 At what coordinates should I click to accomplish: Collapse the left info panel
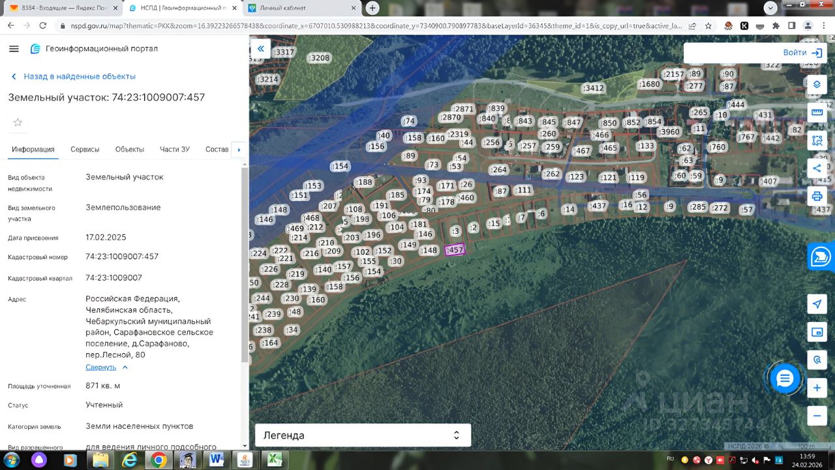[x=260, y=49]
